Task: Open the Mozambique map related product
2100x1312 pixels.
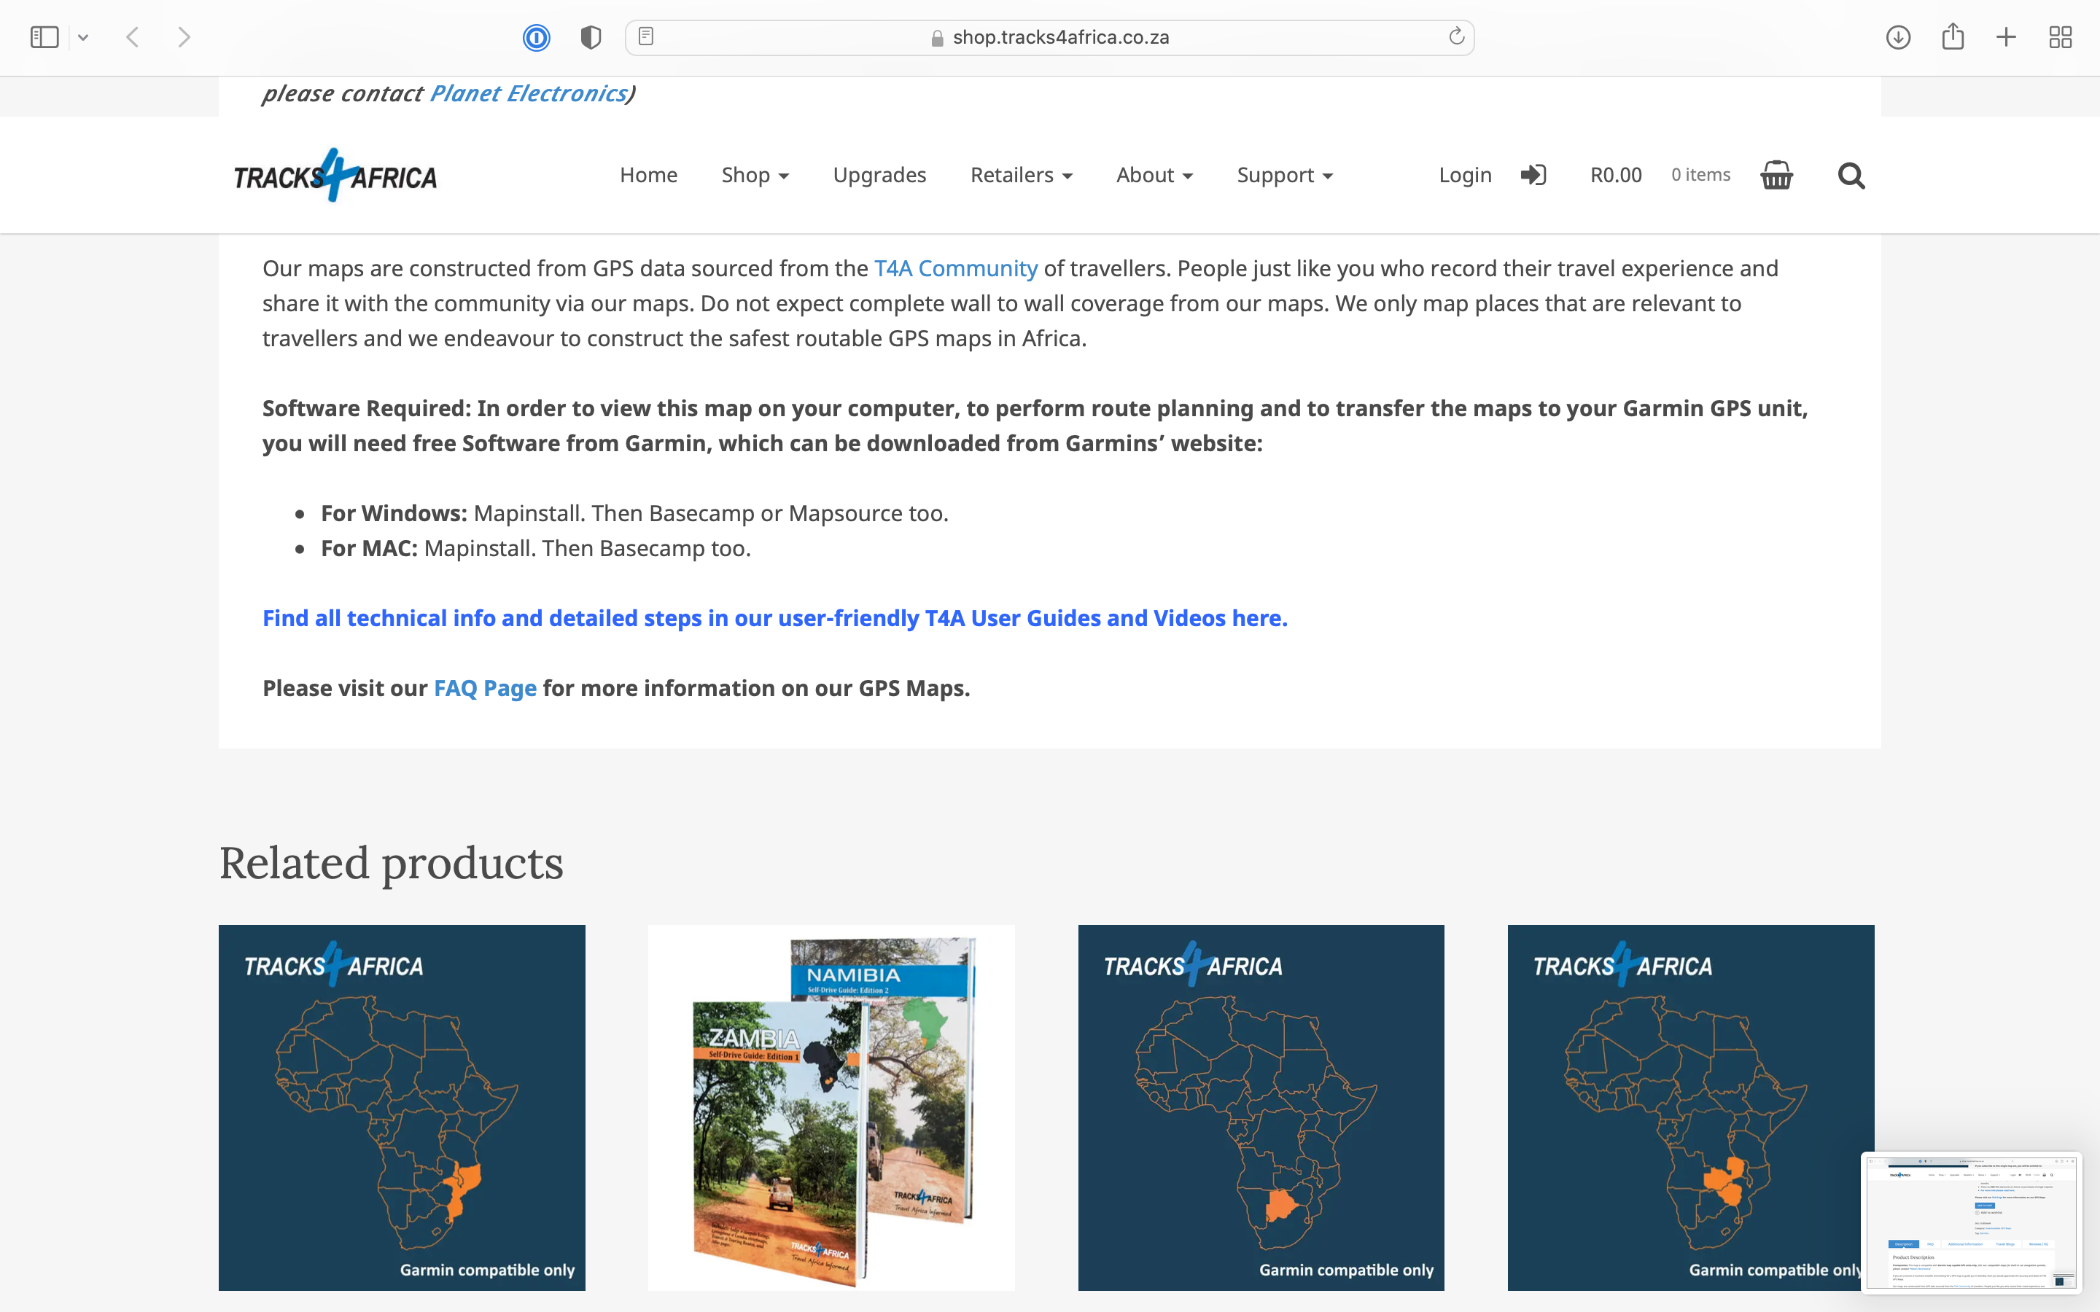Action: (402, 1107)
